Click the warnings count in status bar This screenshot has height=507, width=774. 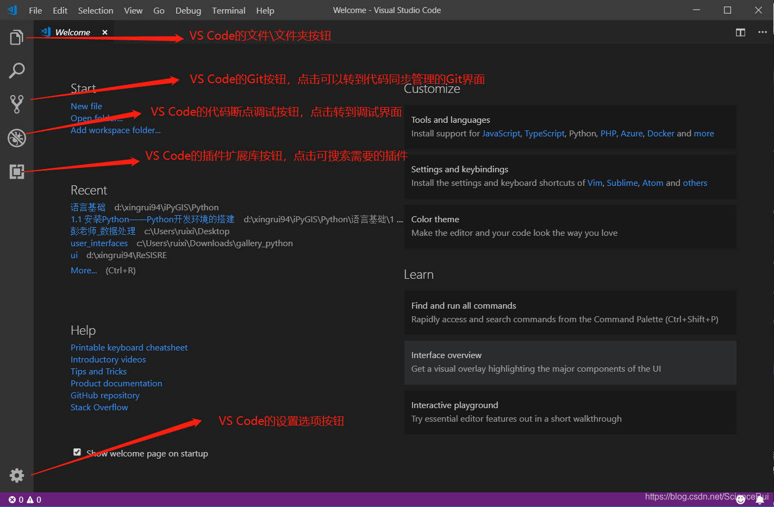point(34,499)
